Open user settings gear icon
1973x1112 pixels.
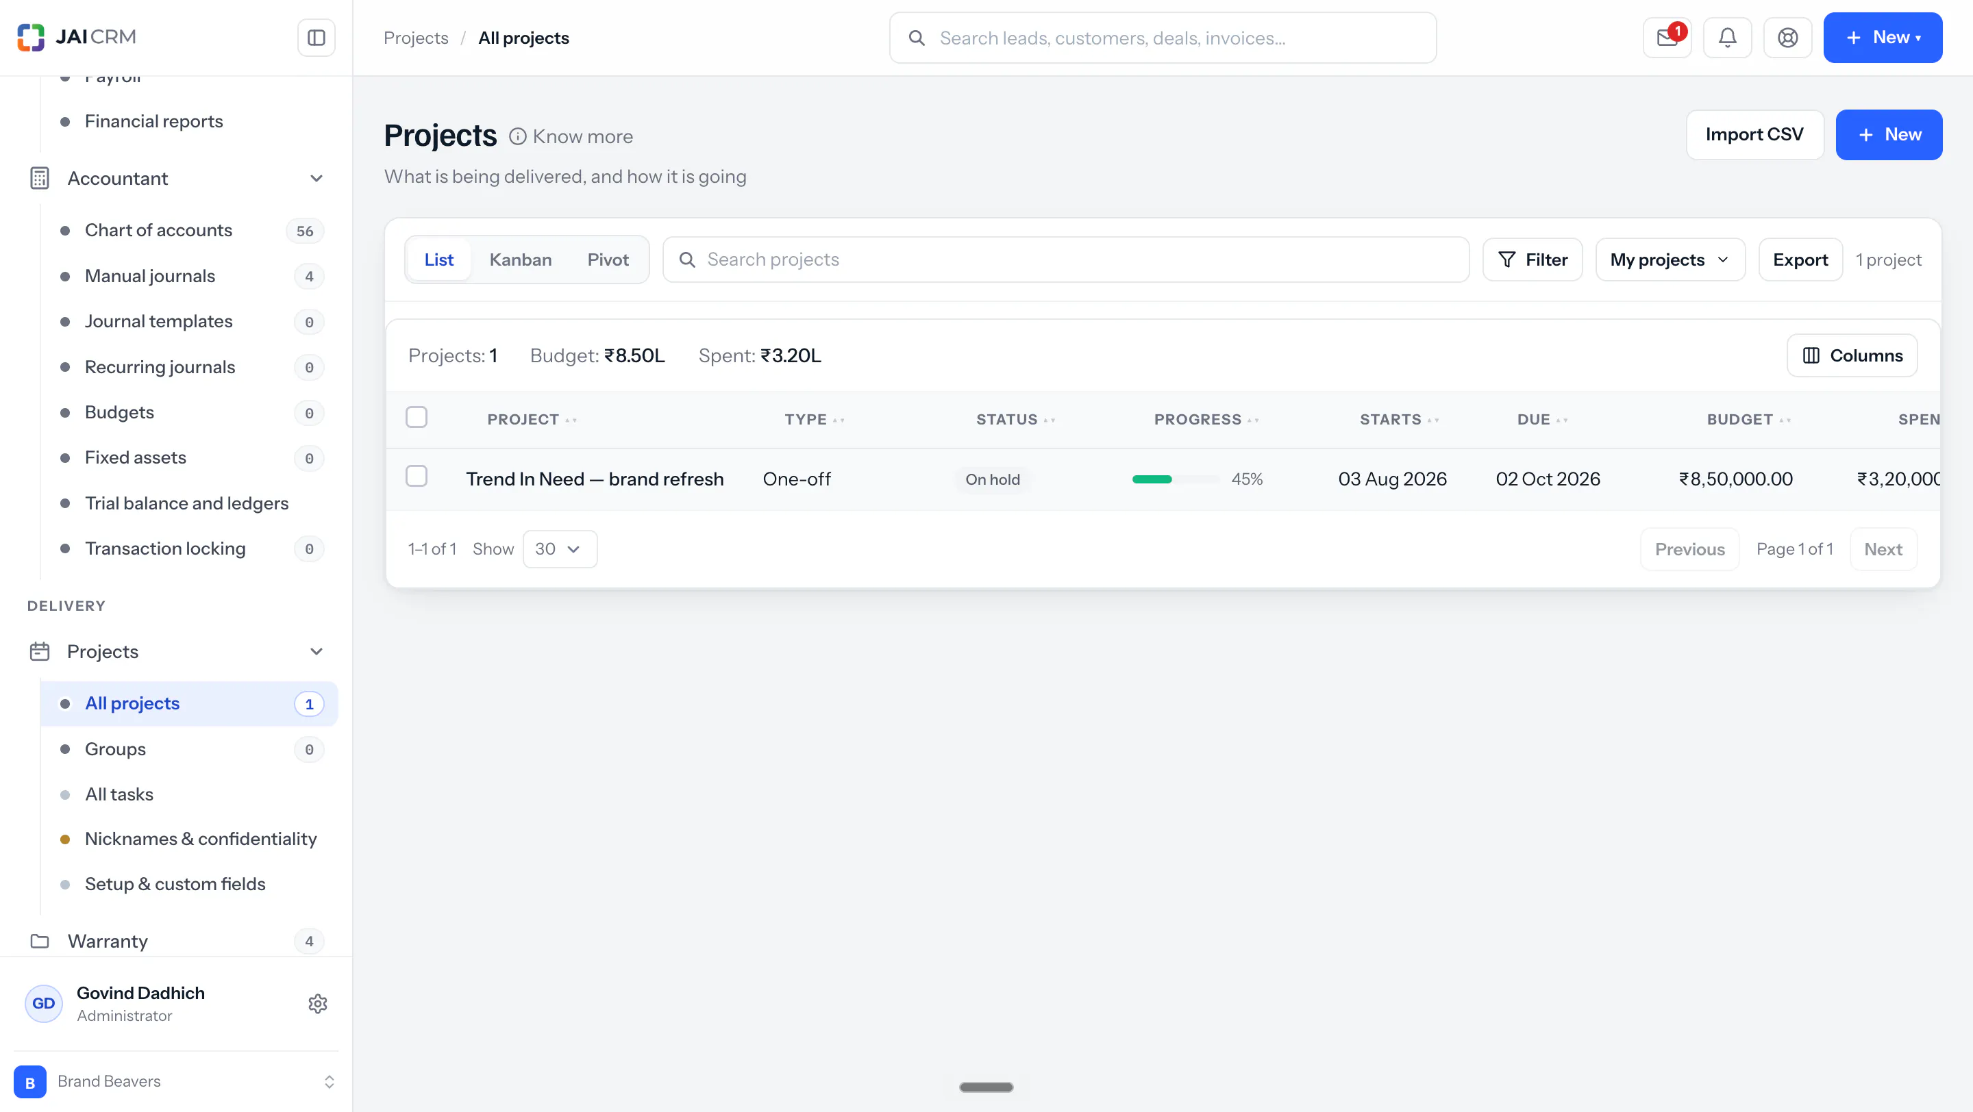[318, 1003]
